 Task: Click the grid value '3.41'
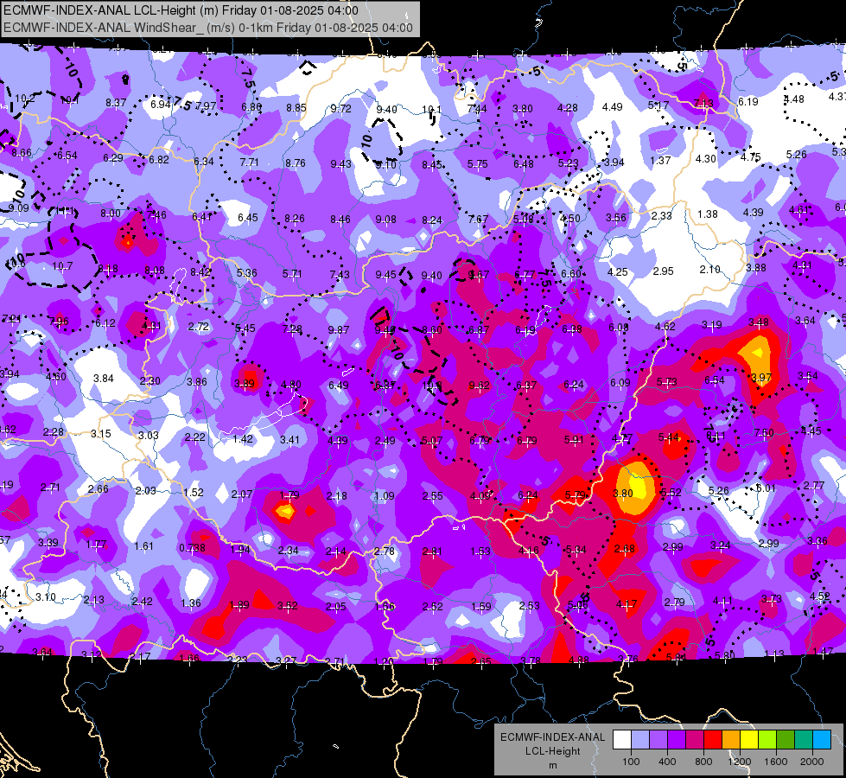pos(289,439)
